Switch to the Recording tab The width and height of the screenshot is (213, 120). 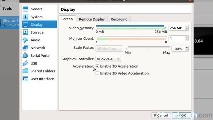[x=119, y=19]
